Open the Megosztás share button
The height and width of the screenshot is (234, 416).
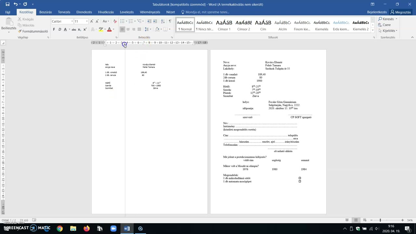pos(401,12)
